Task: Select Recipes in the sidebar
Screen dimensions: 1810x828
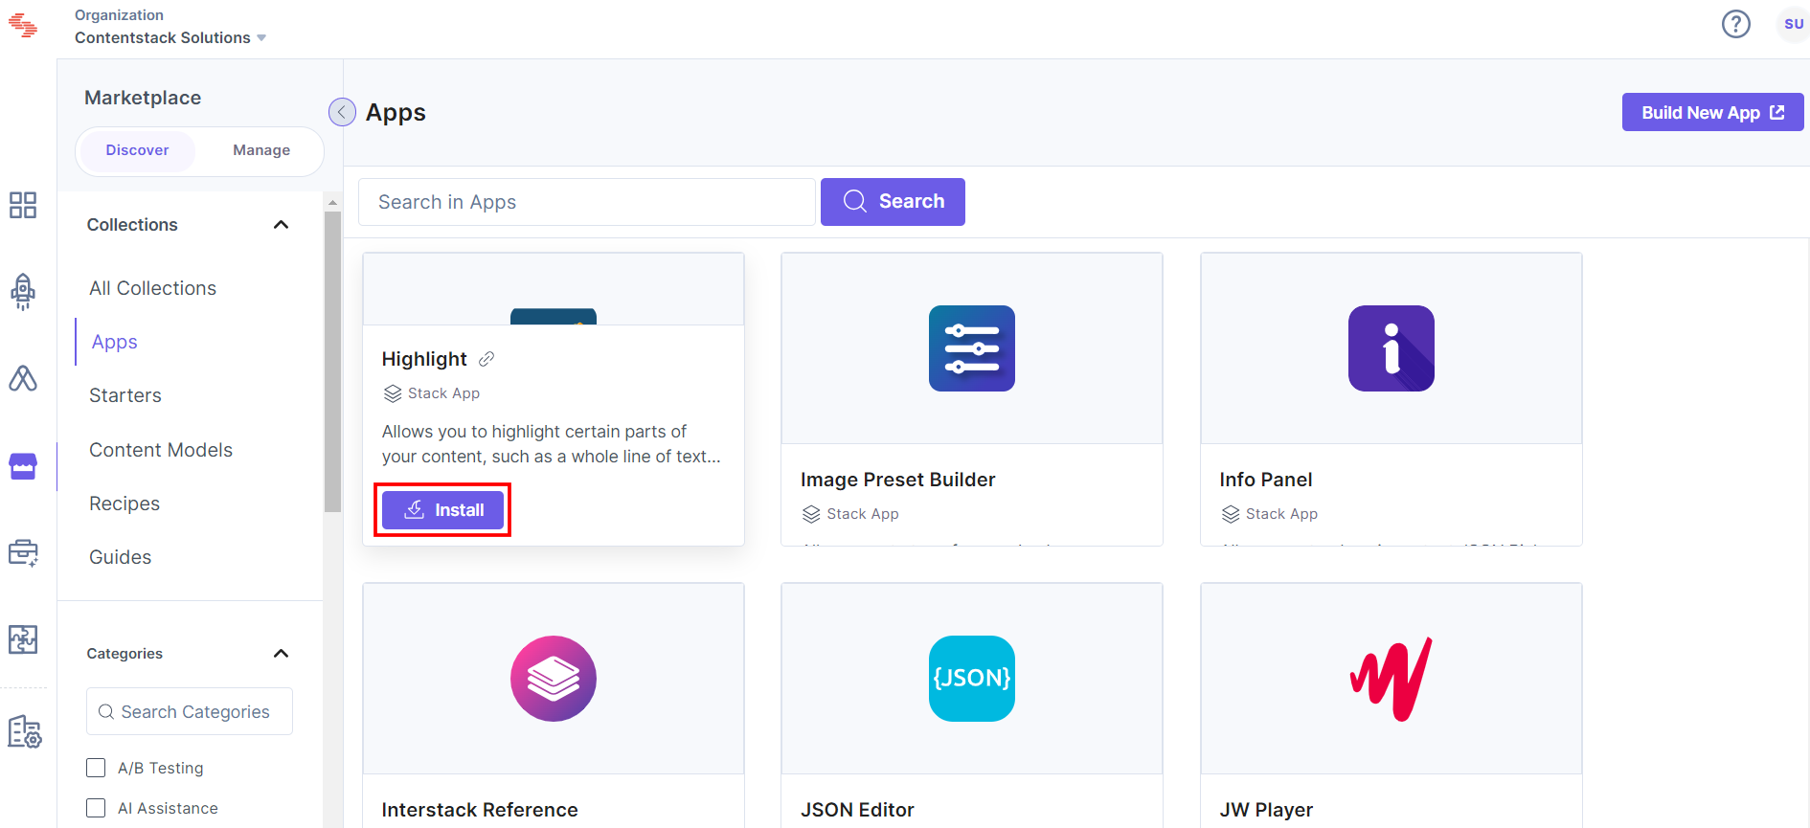Action: 124,504
